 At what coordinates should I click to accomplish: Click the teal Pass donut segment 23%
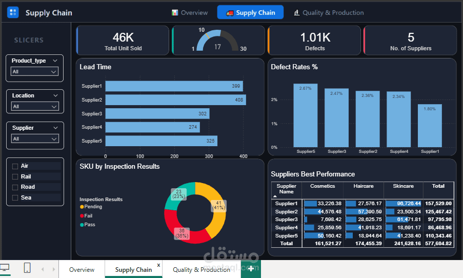(175, 196)
